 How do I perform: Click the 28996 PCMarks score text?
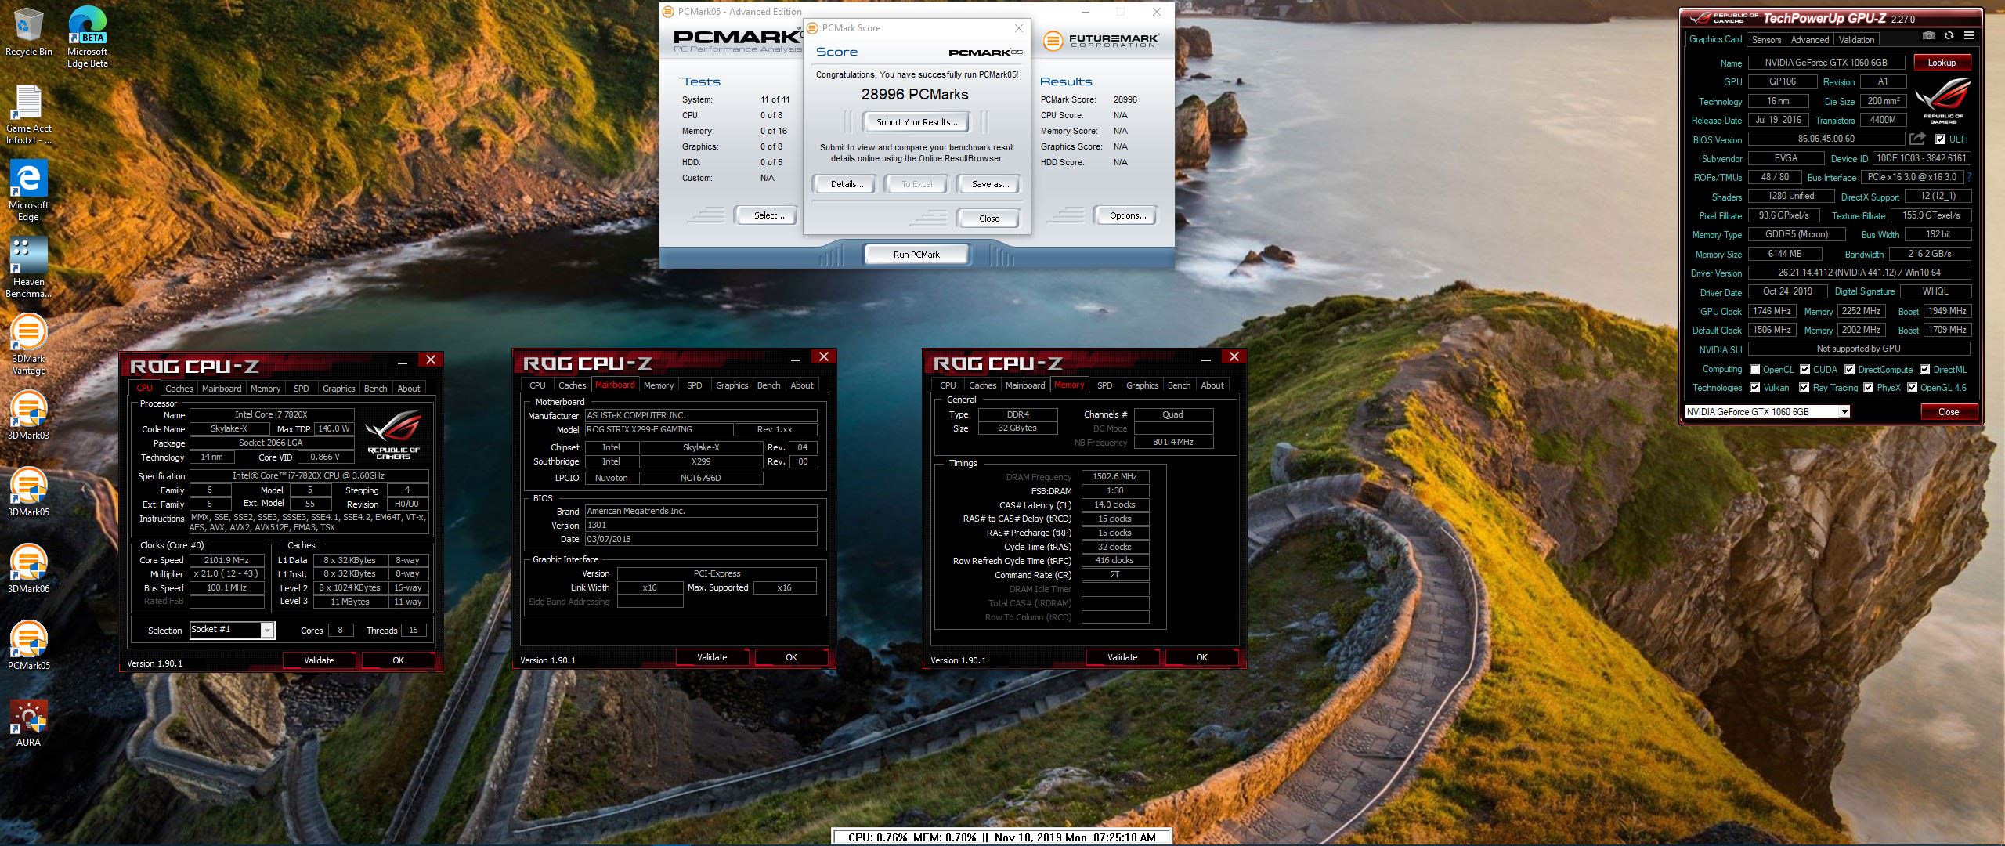click(x=915, y=95)
